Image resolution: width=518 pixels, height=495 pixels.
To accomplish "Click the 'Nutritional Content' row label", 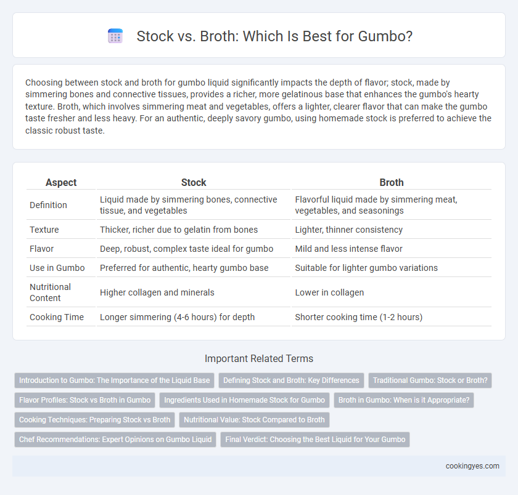I will pos(50,292).
